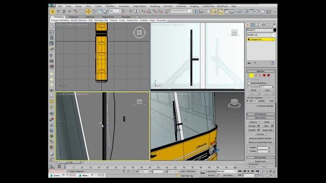Toggle the X axis constraint button
This screenshot has width=326, height=183.
(52, 12)
